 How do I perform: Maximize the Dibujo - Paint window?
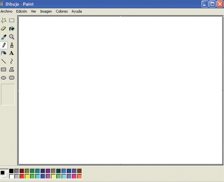[x=212, y=4]
